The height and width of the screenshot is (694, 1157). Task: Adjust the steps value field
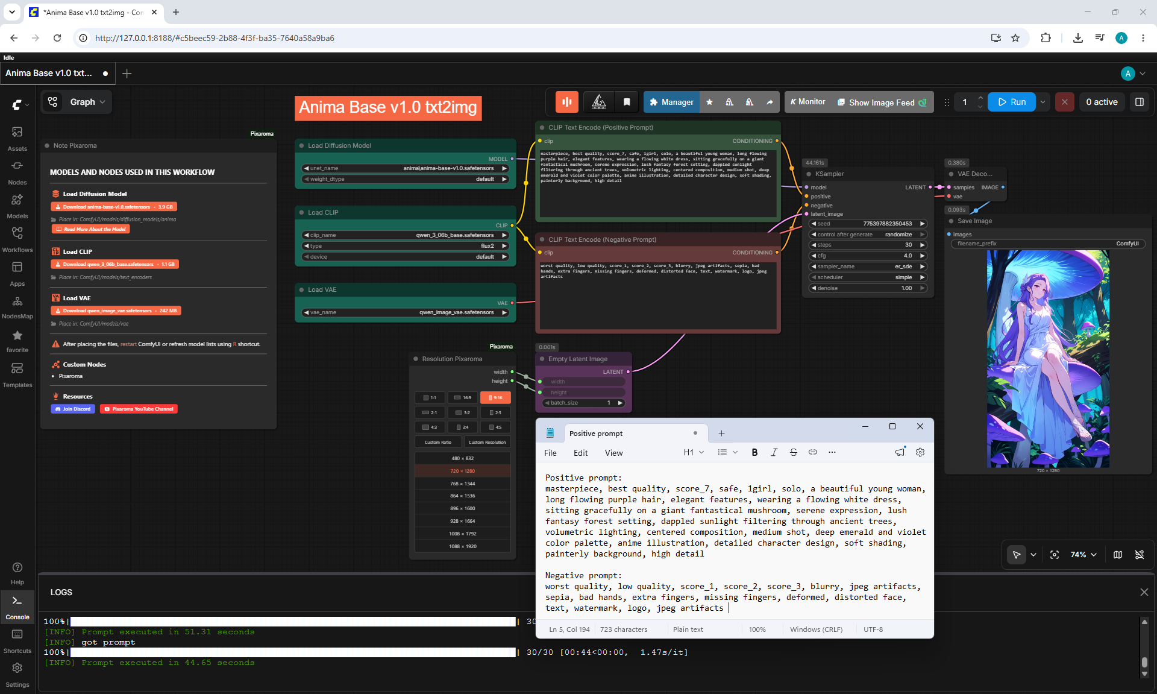868,245
